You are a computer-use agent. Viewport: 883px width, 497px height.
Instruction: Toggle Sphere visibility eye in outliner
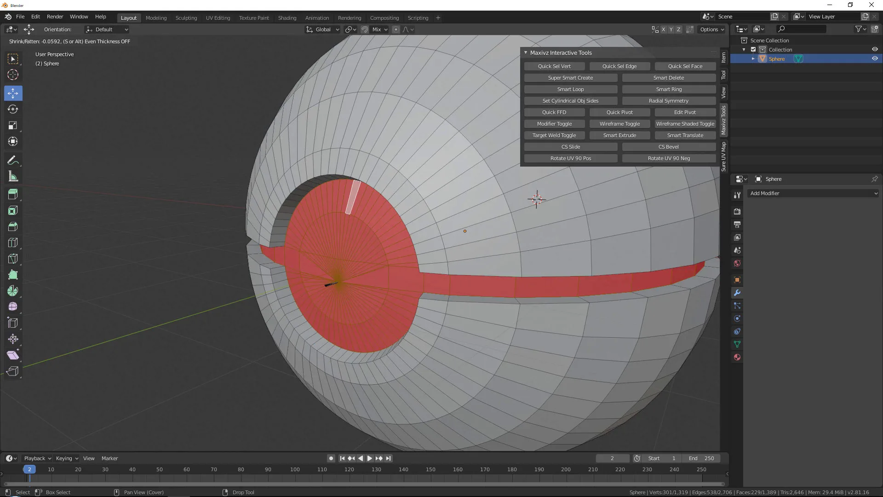875,58
